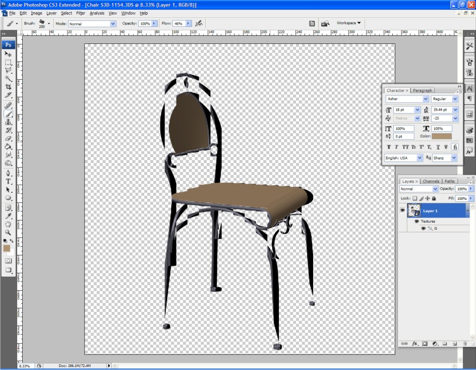This screenshot has height=370, width=476.
Task: Create a new layer via Layers panel icon
Action: coord(455,344)
